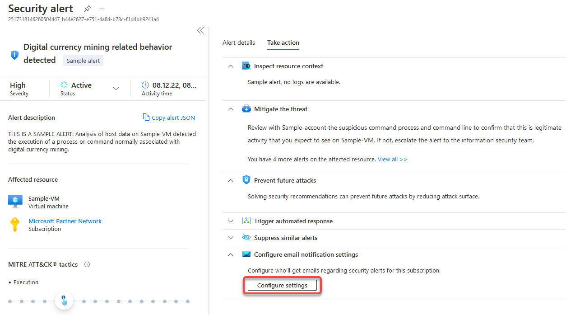Switch to the Alert details tab
Viewport: 566px width, 315px height.
tap(239, 42)
